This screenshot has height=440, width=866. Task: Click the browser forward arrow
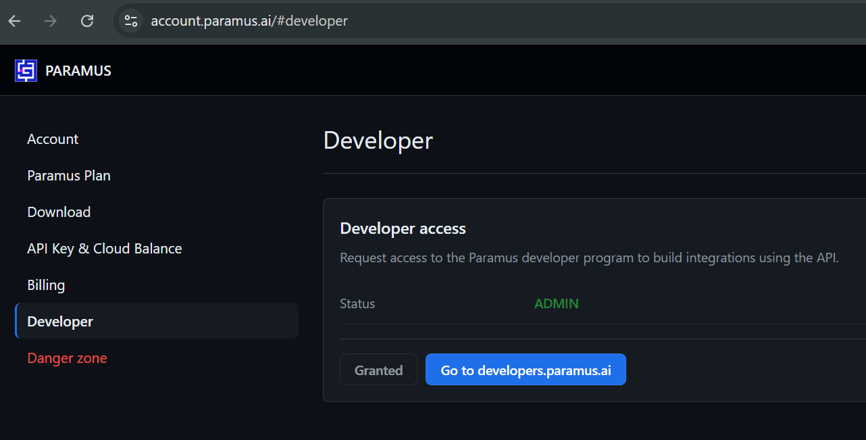51,21
